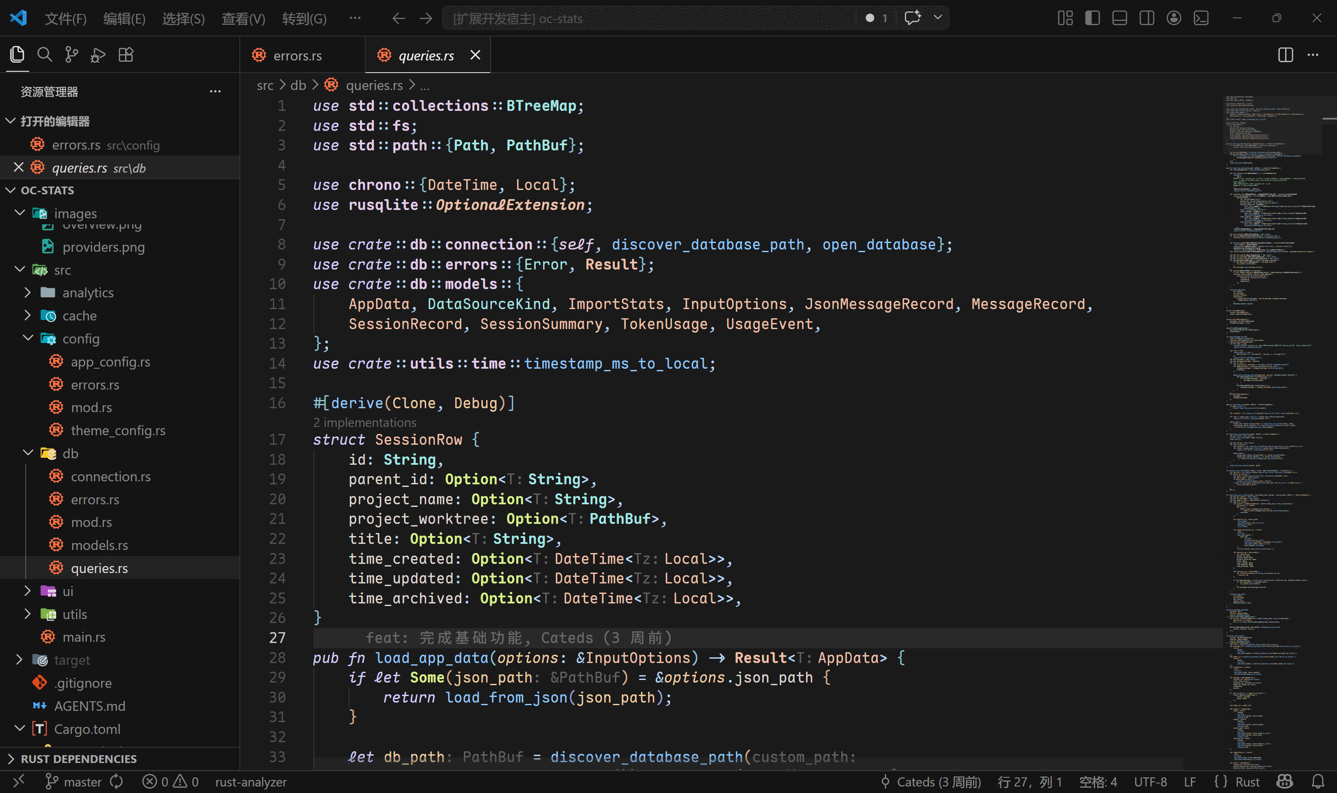The image size is (1337, 793).
Task: Click the notifications bell in status bar
Action: coord(1318,782)
